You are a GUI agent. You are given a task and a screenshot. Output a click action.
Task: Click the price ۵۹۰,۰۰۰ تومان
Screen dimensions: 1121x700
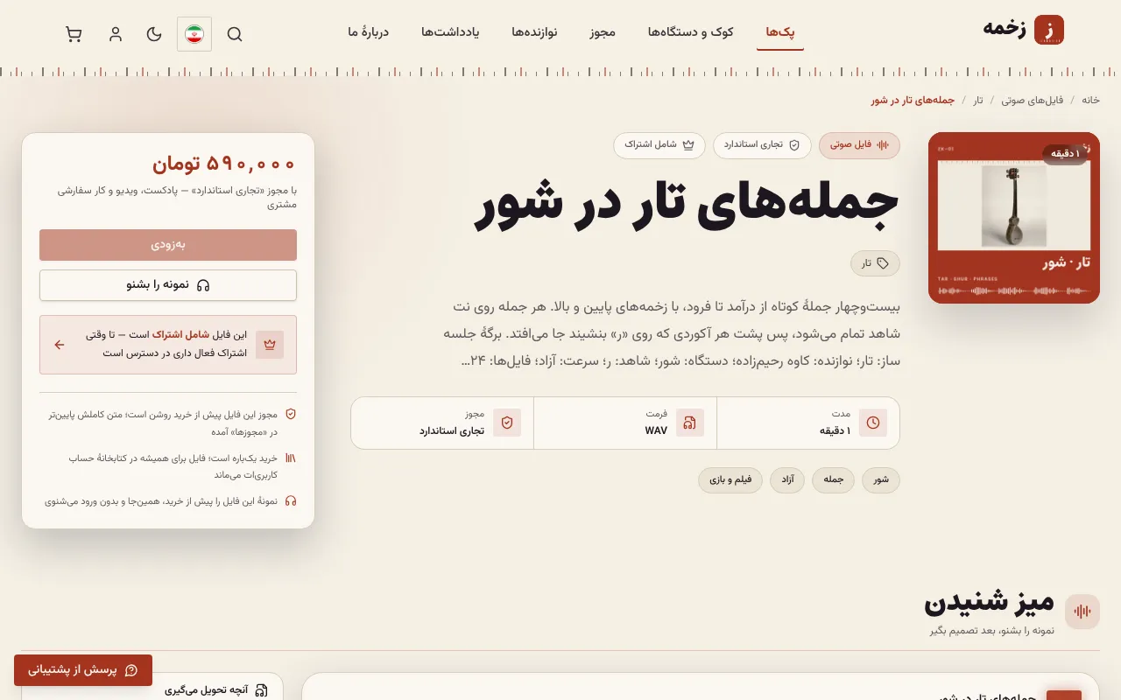pyautogui.click(x=224, y=164)
